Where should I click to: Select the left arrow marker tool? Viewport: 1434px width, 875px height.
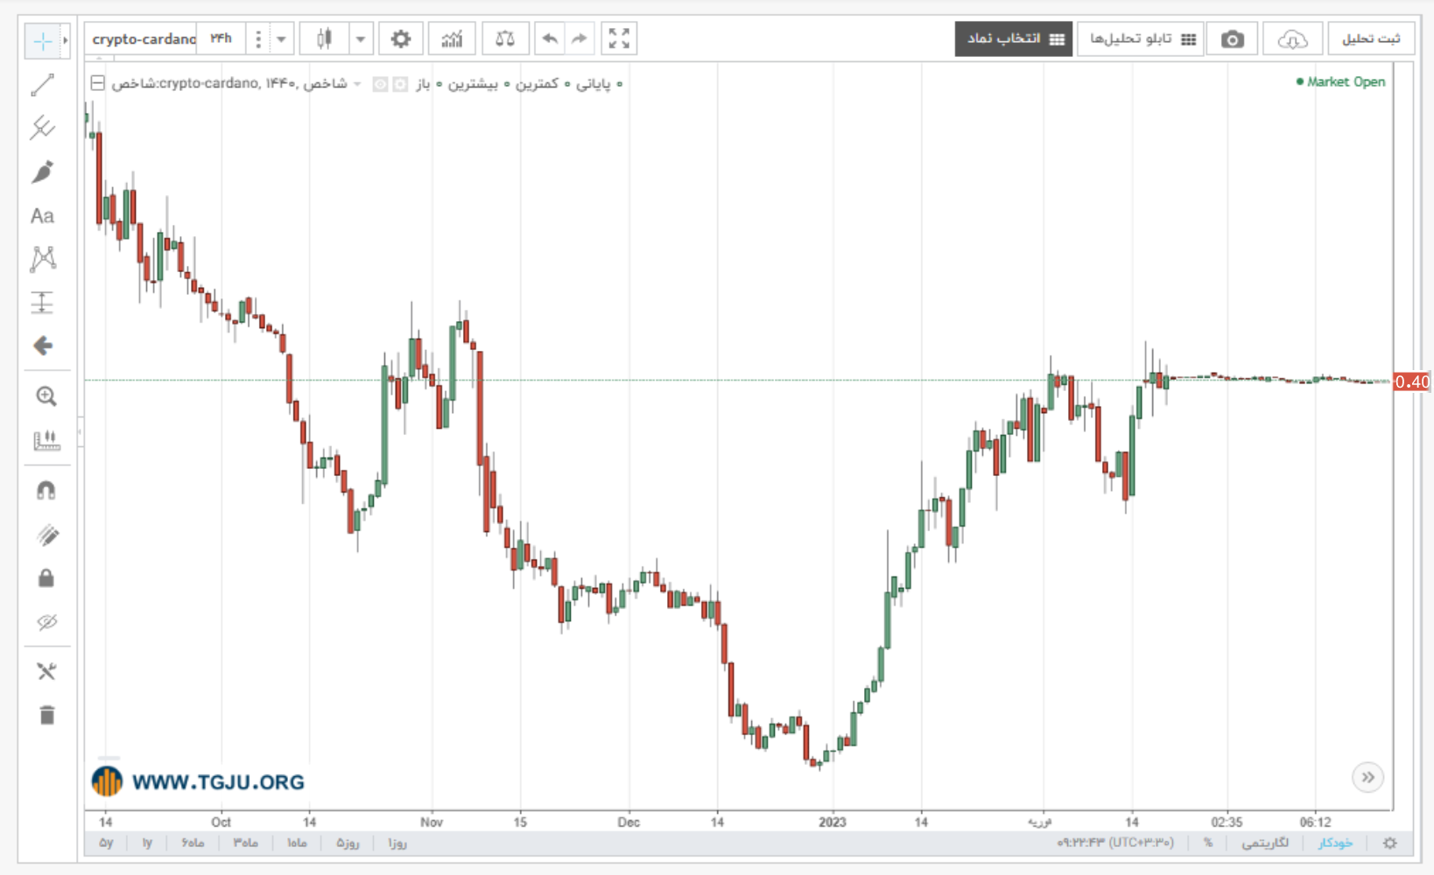click(42, 346)
